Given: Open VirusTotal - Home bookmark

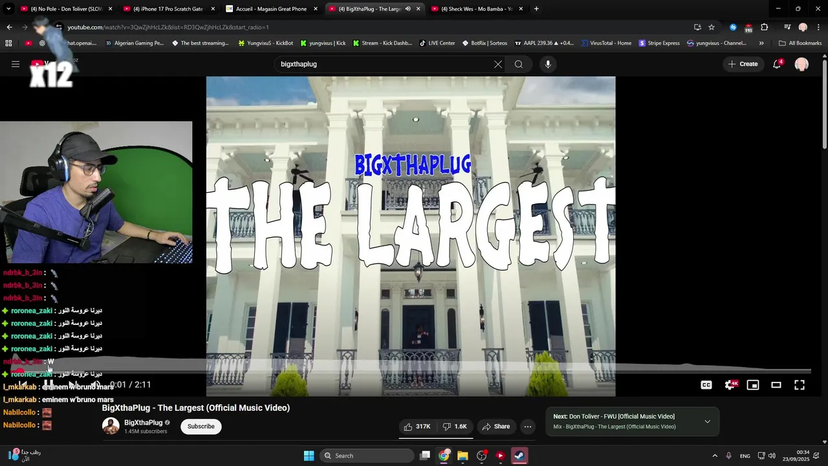Looking at the screenshot, I should 606,43.
